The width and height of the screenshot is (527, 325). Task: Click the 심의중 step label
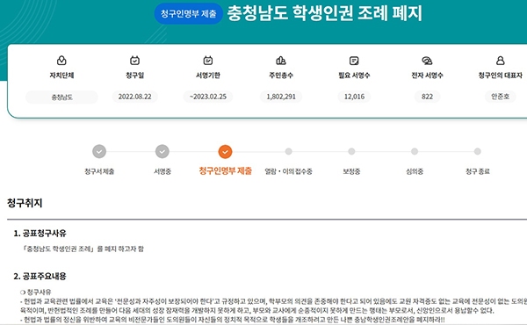click(x=415, y=171)
